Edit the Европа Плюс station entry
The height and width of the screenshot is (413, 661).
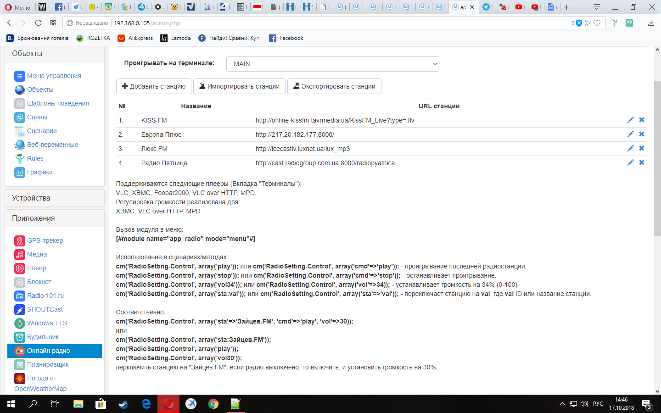pos(631,134)
